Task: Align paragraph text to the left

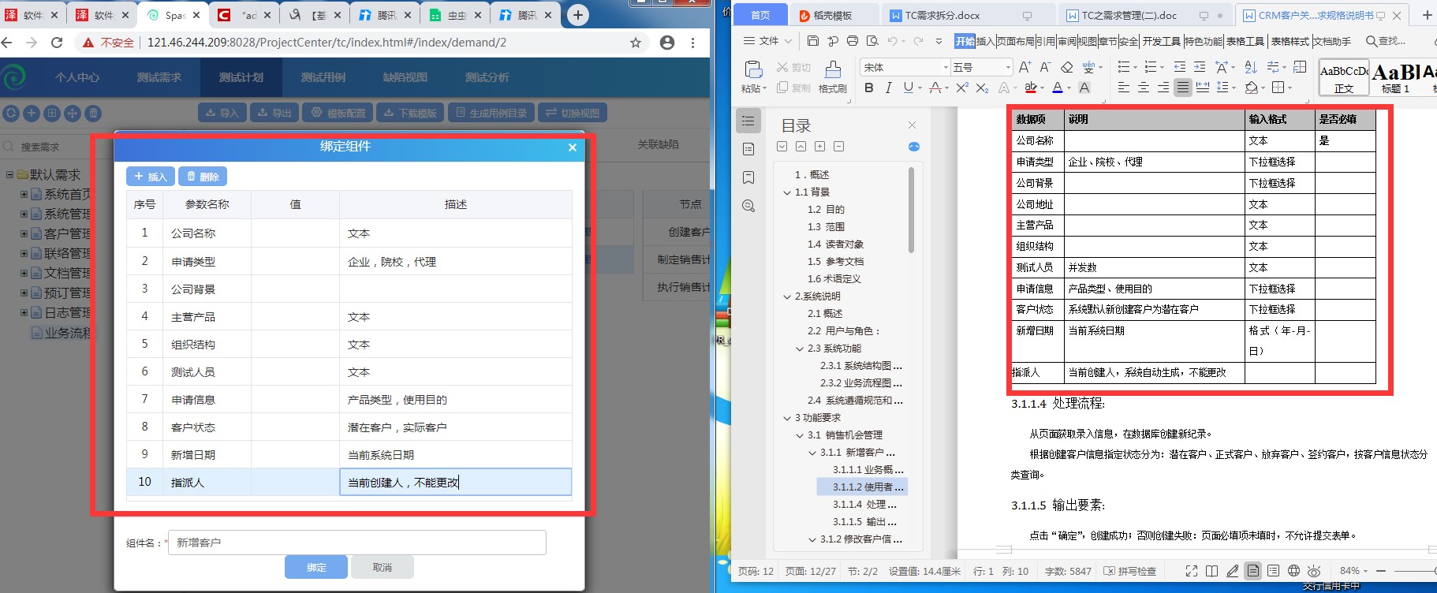Action: pyautogui.click(x=1124, y=88)
